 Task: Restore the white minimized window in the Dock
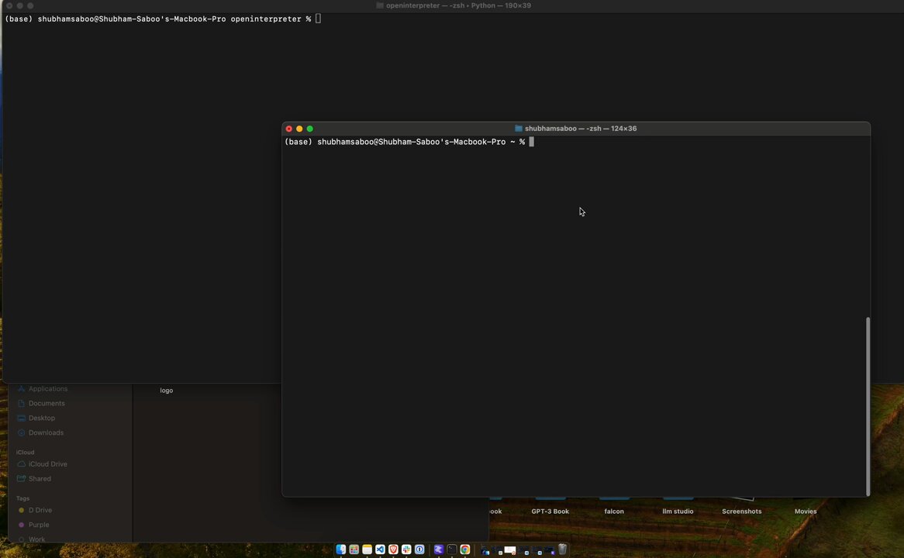point(510,550)
